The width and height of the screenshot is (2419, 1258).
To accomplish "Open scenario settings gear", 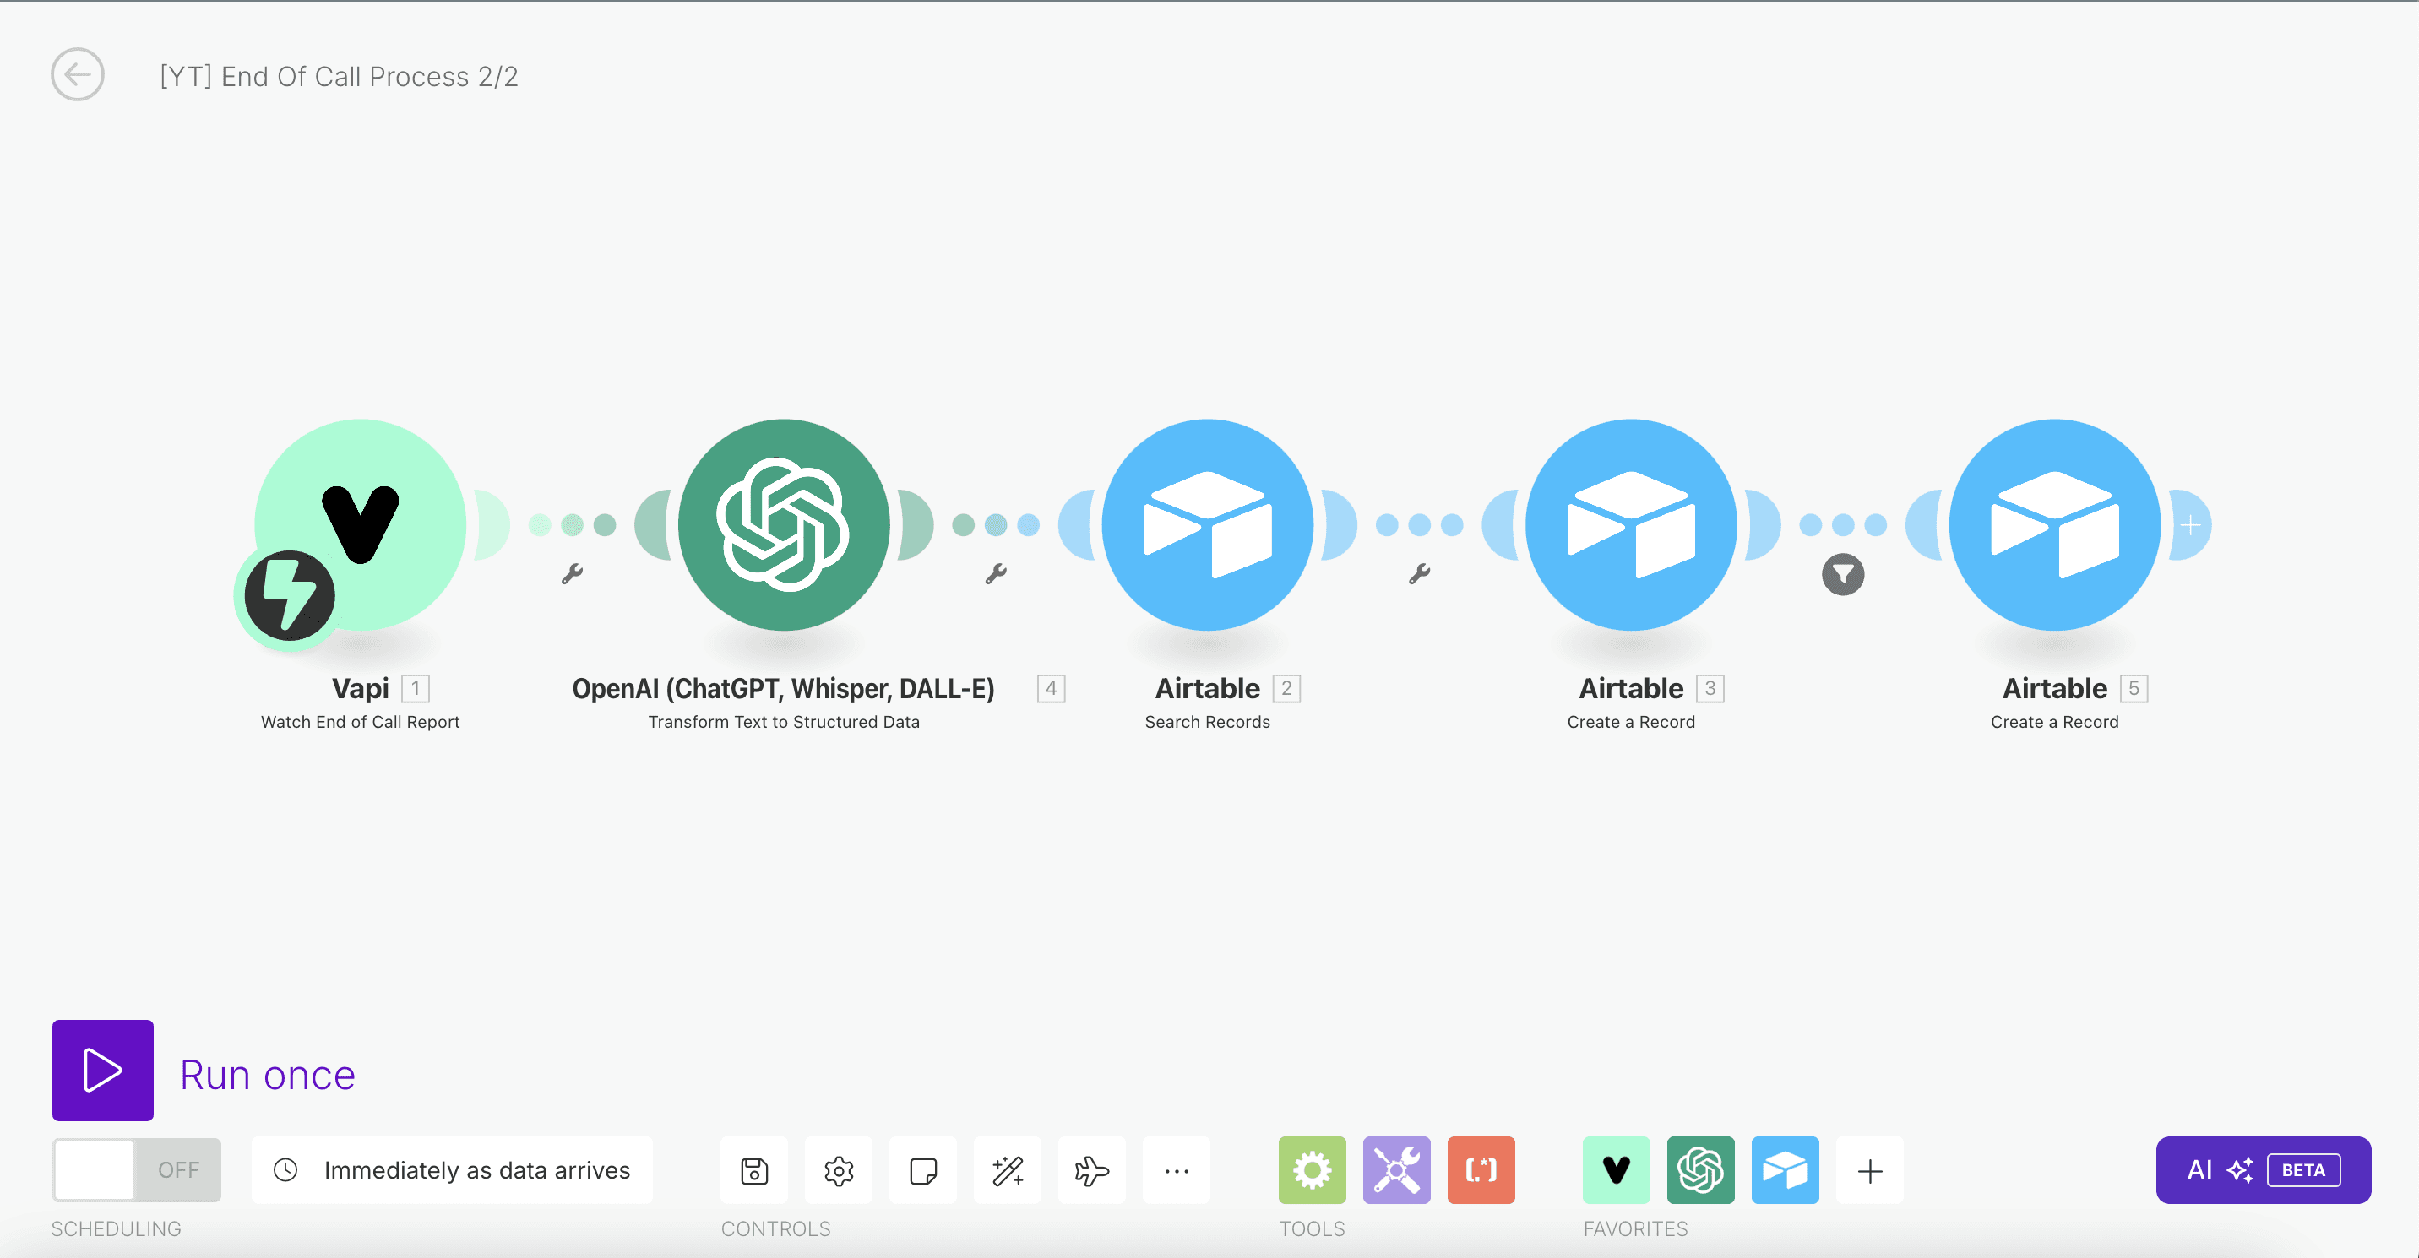I will click(x=839, y=1169).
